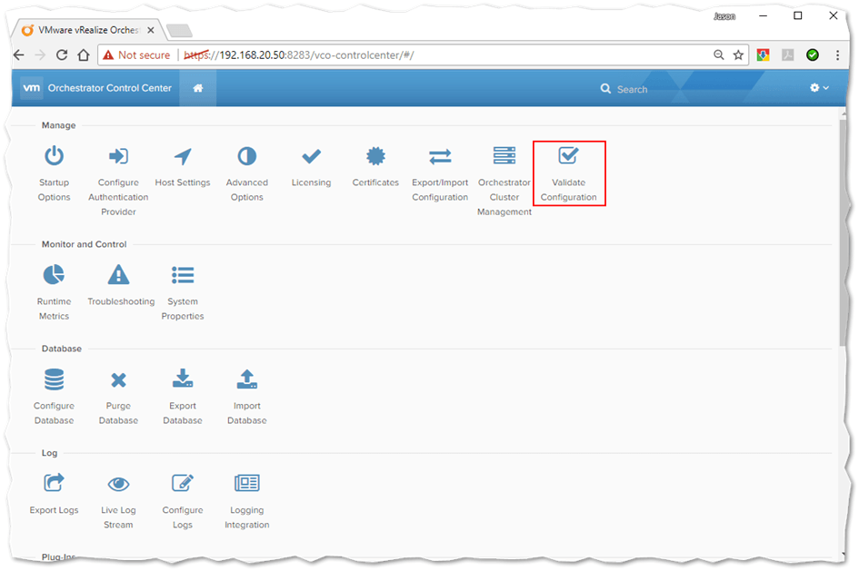The height and width of the screenshot is (571, 859).
Task: Open Certificates icon
Action: [375, 156]
